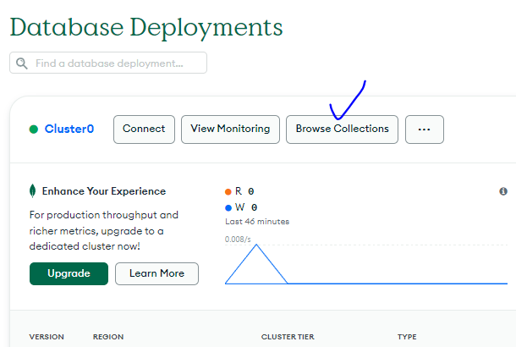The image size is (516, 347).
Task: Click the REGION column header
Action: [x=108, y=337]
